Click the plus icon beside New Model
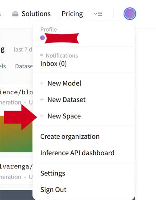156x200 pixels. (42, 83)
